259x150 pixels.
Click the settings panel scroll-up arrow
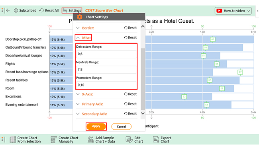[143, 26]
